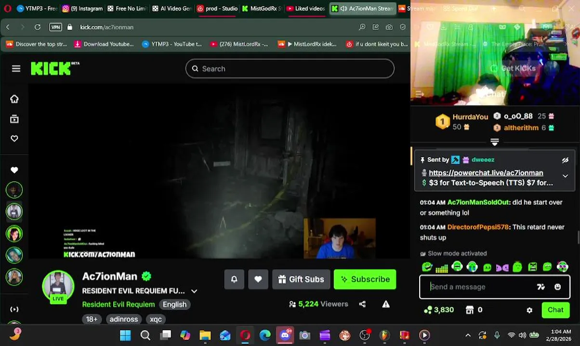The height and width of the screenshot is (346, 580).
Task: Focus the Kick Search box
Action: tap(290, 69)
